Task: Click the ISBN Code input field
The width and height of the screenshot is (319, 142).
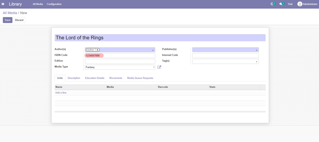Action: click(x=120, y=55)
